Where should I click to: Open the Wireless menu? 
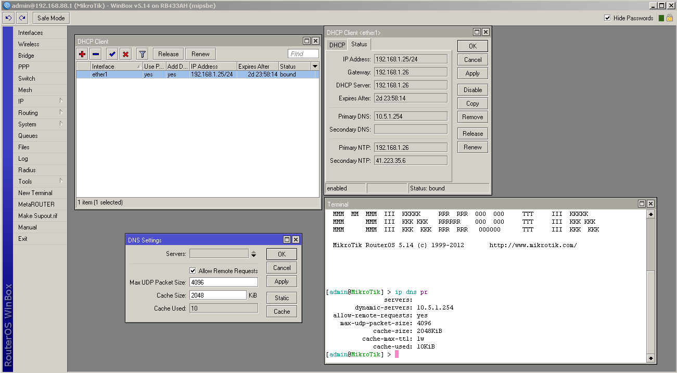(x=40, y=44)
